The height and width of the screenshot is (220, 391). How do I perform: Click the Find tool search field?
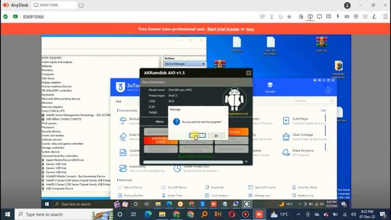[x=313, y=101]
